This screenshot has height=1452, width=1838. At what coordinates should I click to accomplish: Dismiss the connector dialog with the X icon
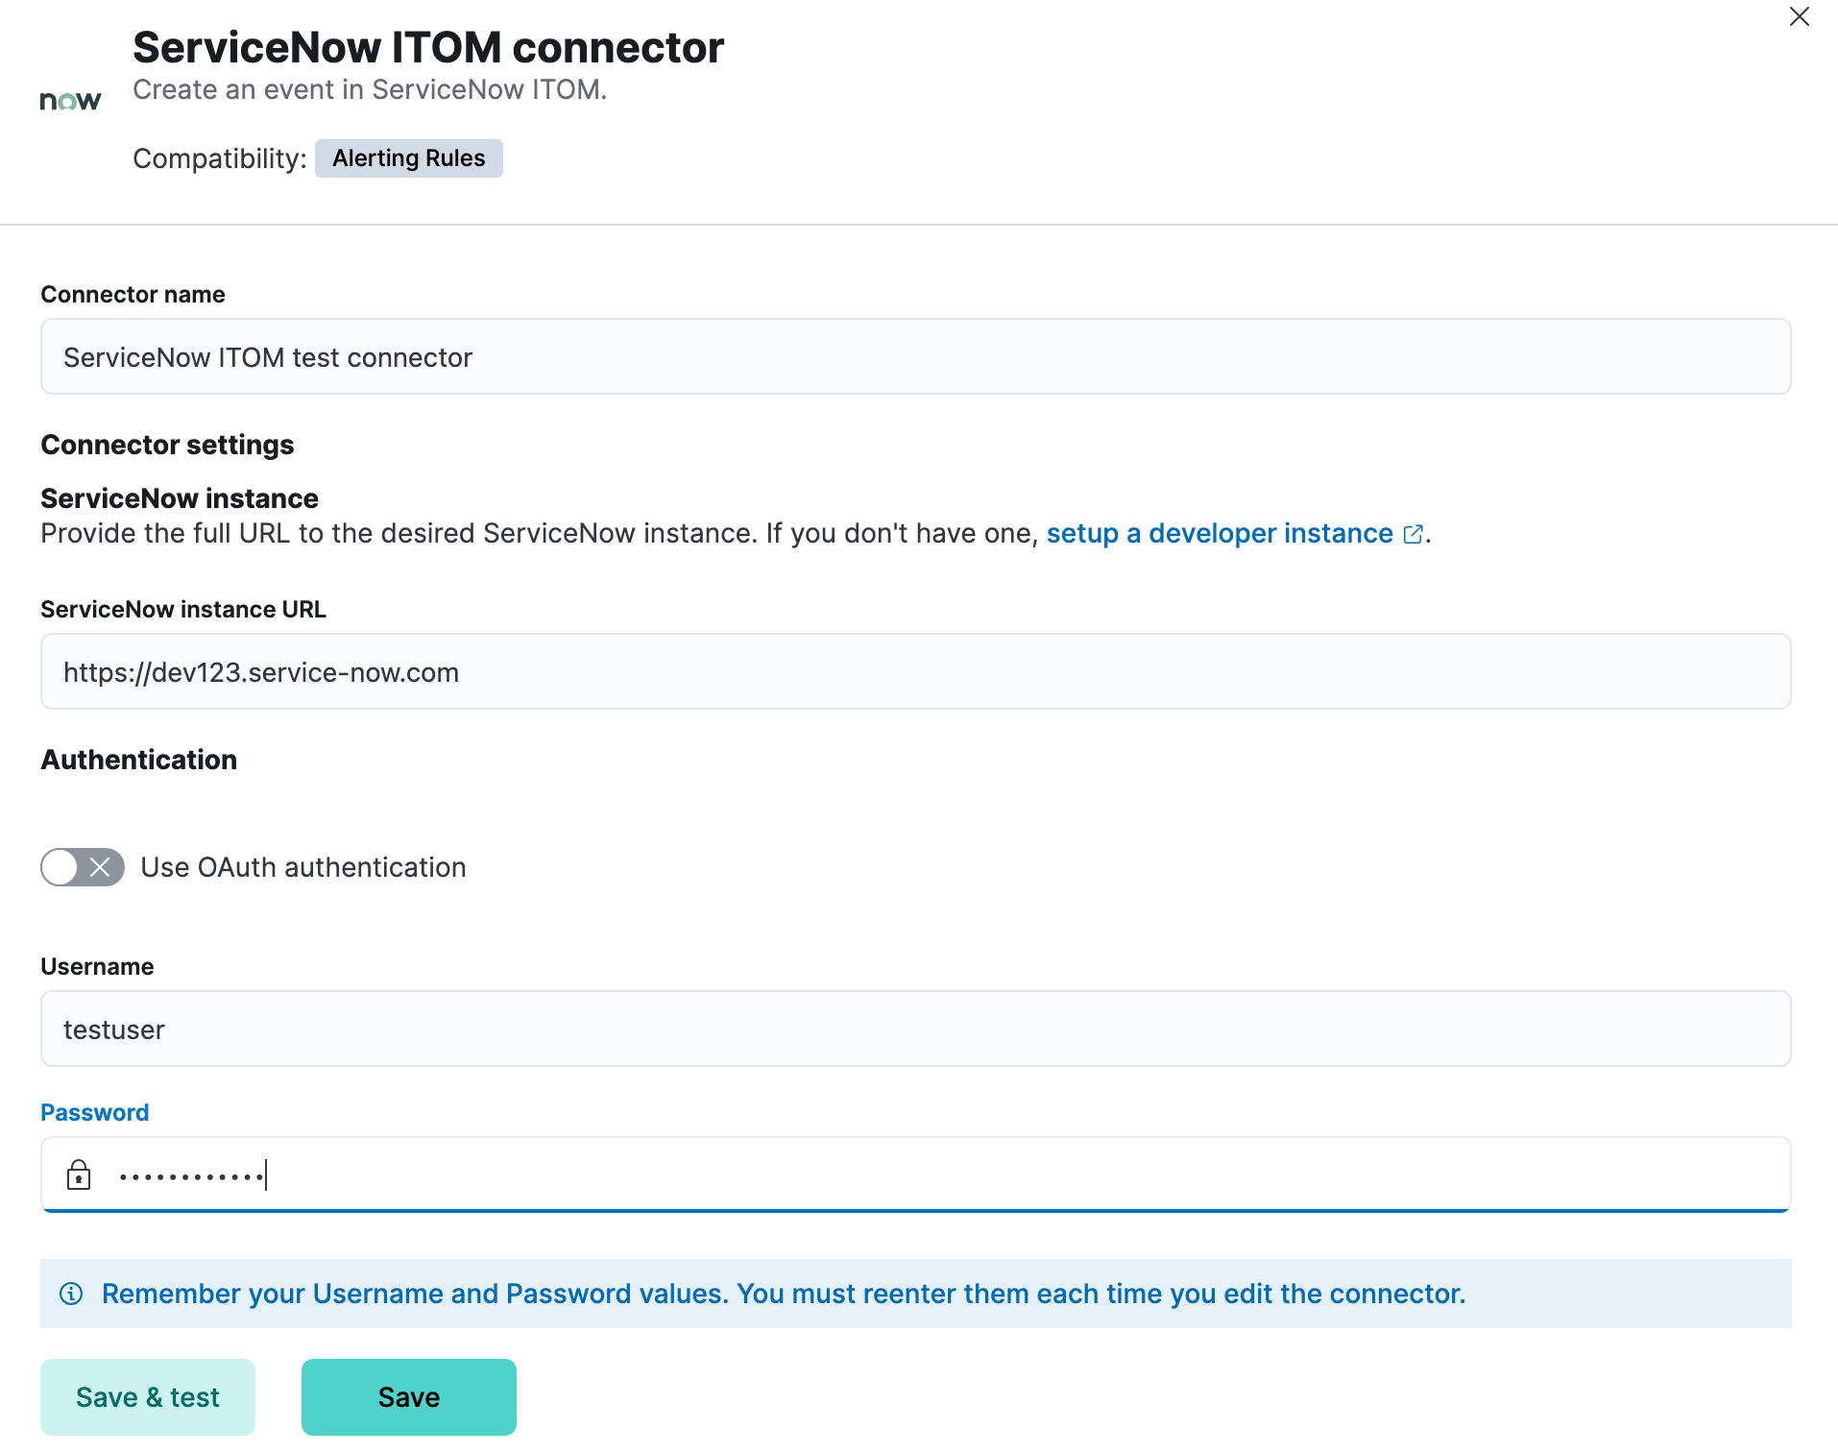point(1799,16)
